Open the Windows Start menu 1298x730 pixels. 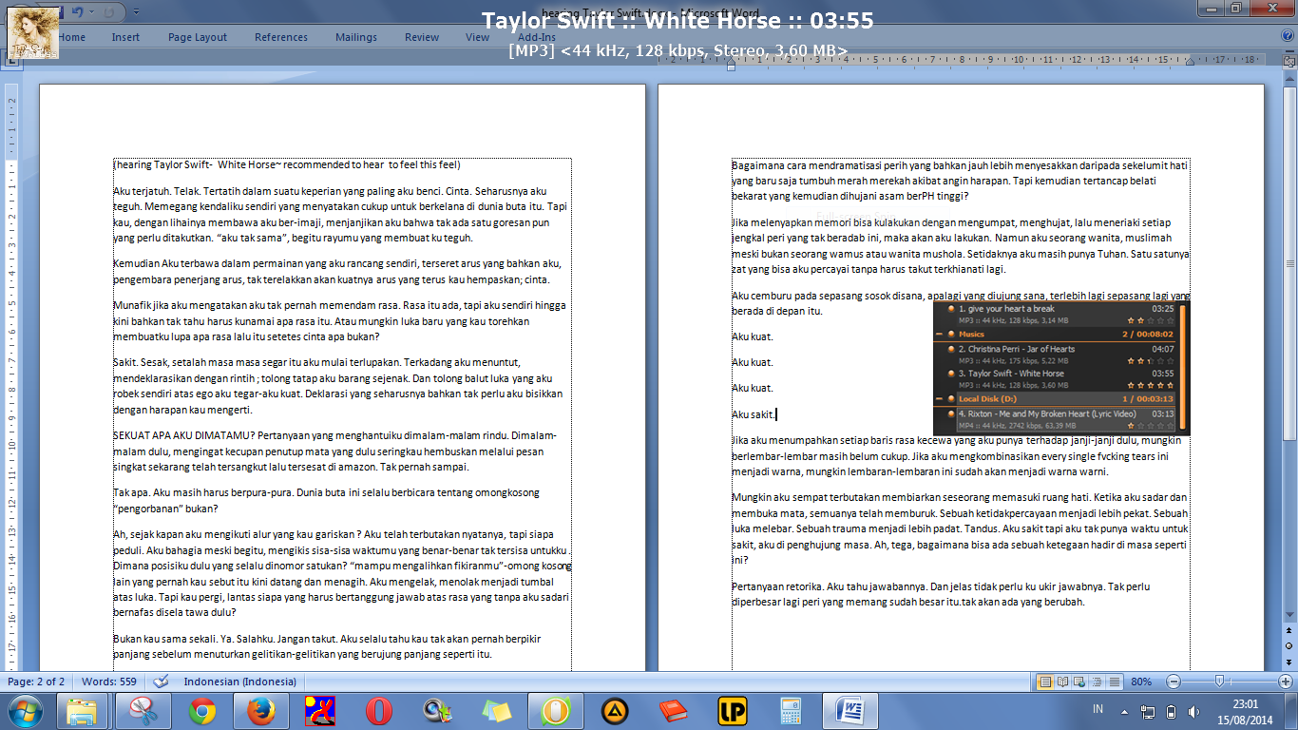coord(26,711)
